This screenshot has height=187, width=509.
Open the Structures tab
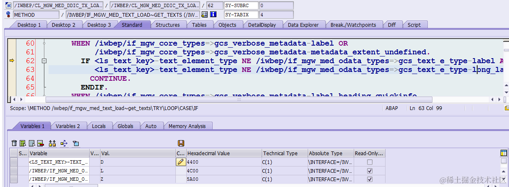coord(168,25)
